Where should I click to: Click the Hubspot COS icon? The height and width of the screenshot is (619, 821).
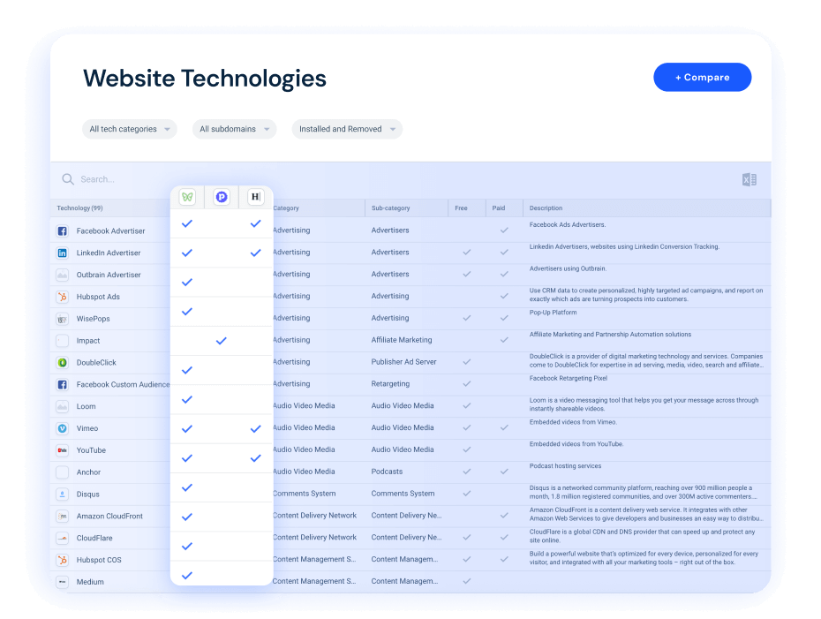click(x=63, y=560)
